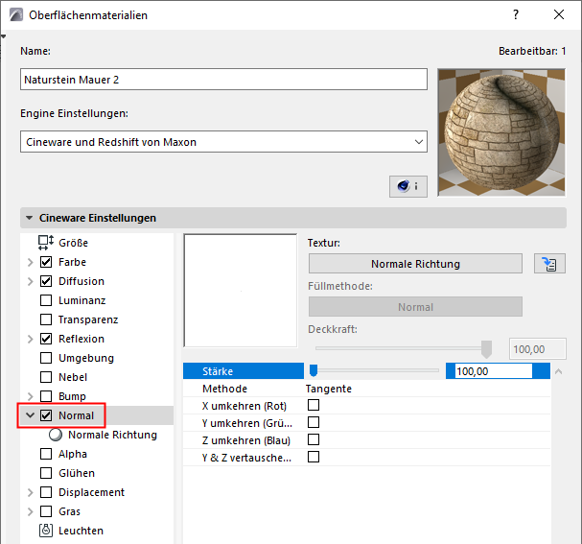Click the parameter list scroll up arrow
Screen dimensions: 582x544
[558, 371]
